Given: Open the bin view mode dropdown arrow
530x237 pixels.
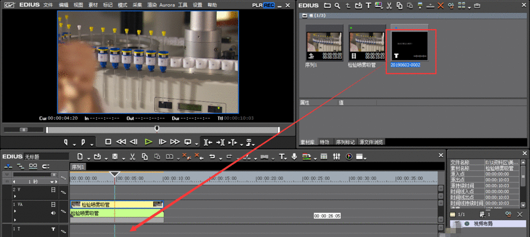Looking at the screenshot, I should click(468, 6).
